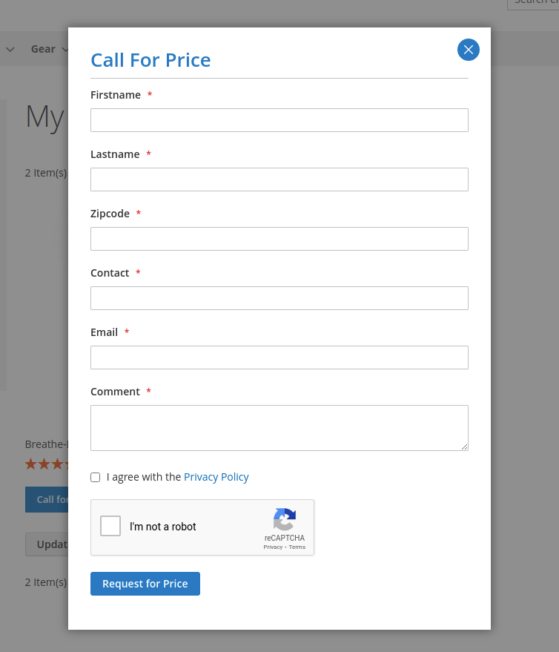Expand the Gear menu dropdown

tap(64, 50)
